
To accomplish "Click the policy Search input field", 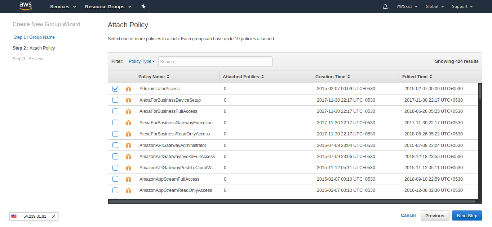I will pos(215,61).
